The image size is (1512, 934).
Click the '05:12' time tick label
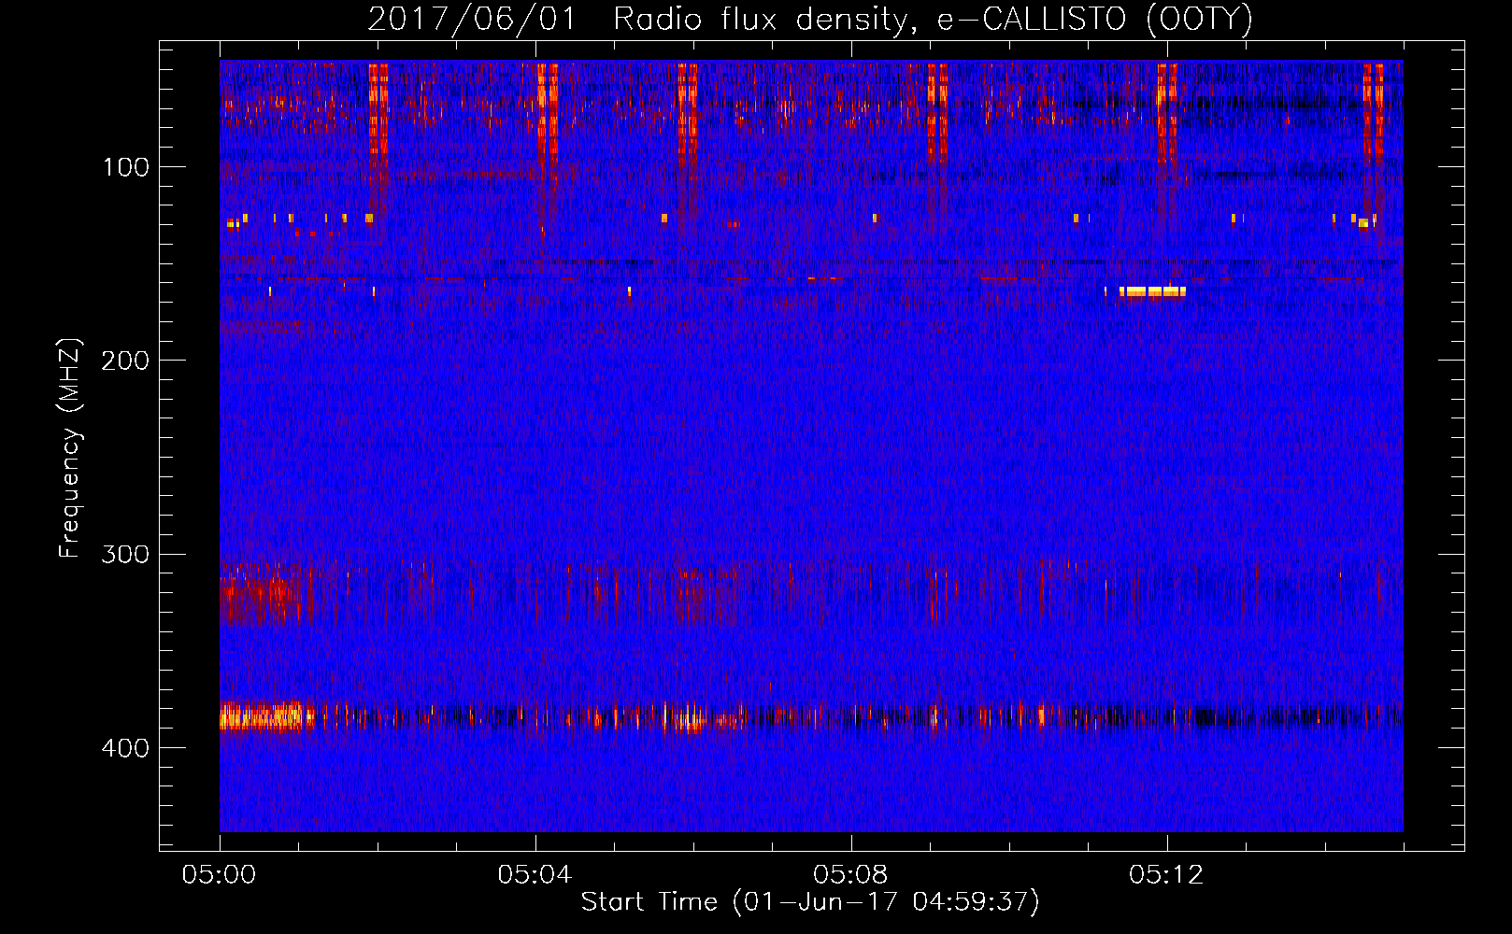click(x=1166, y=874)
